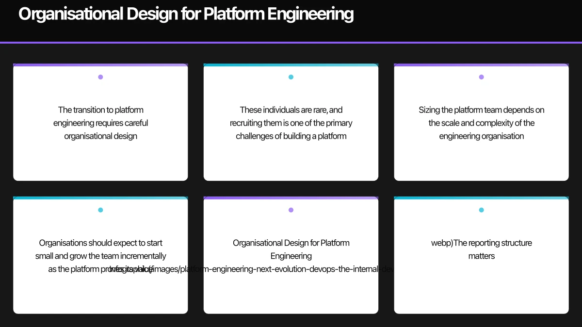The image size is (582, 327).
Task: Click the teal dot on the reporting structure card
Action: point(481,210)
